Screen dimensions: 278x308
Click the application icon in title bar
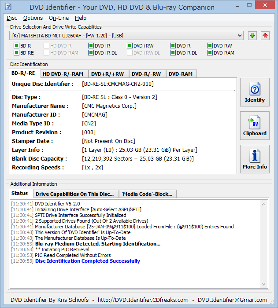click(x=7, y=7)
